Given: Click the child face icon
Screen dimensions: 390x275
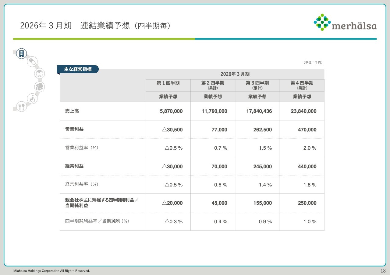Looking at the screenshot, I should (x=39, y=73).
